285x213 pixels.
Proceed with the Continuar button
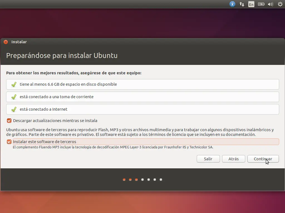point(263,159)
